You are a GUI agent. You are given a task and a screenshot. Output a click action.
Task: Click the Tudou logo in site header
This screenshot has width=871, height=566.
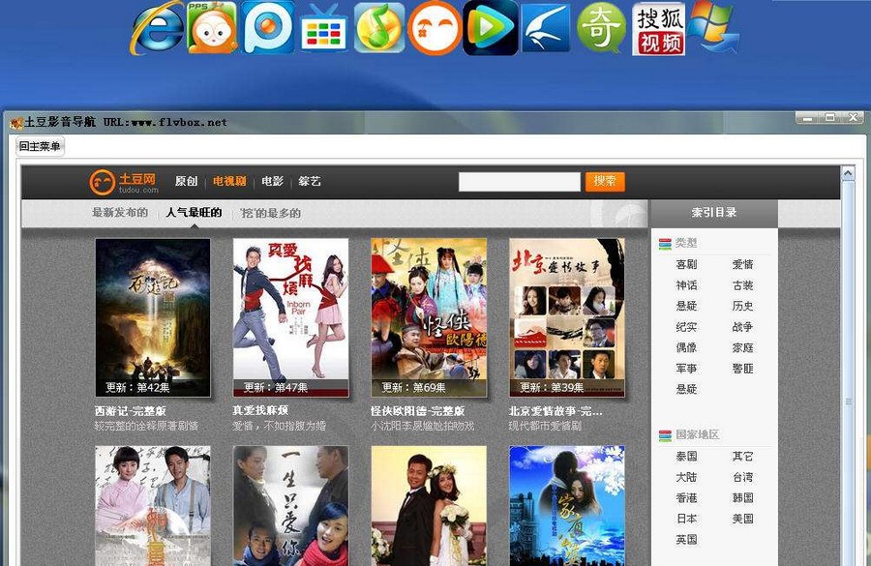tap(124, 182)
